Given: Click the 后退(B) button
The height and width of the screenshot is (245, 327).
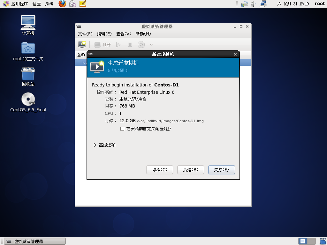Looking at the screenshot, I should tap(191, 170).
